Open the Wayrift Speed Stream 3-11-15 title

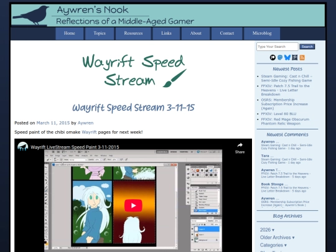[133, 108]
